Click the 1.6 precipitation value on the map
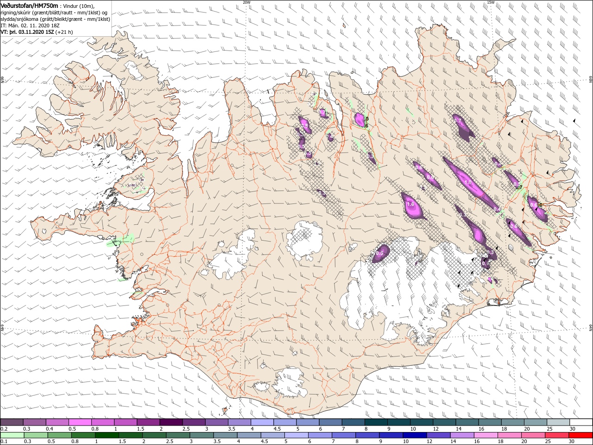Image resolution: width=593 pixels, height=445 pixels. (x=410, y=204)
